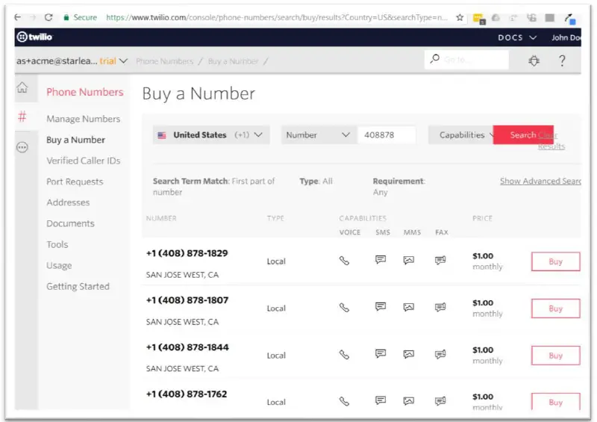Click Phone Numbers breadcrumb link
Screen dimensions: 597x422
(164, 61)
